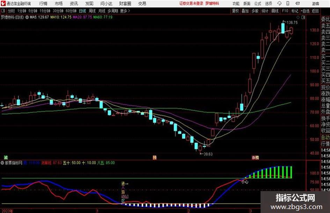Click the mobile phone icon
330x213 pixels.
(x=288, y=3)
